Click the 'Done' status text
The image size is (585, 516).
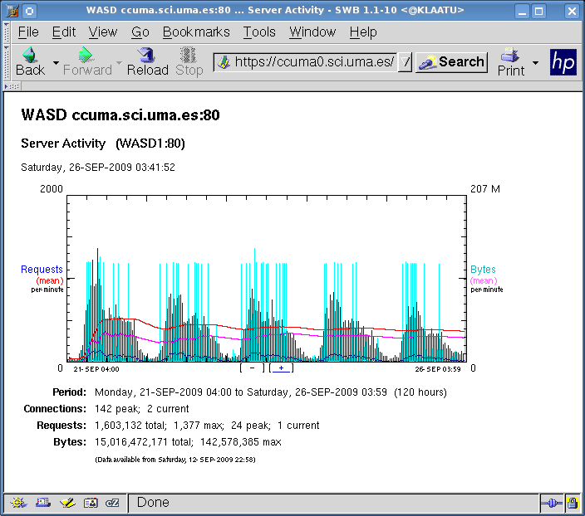pos(153,502)
